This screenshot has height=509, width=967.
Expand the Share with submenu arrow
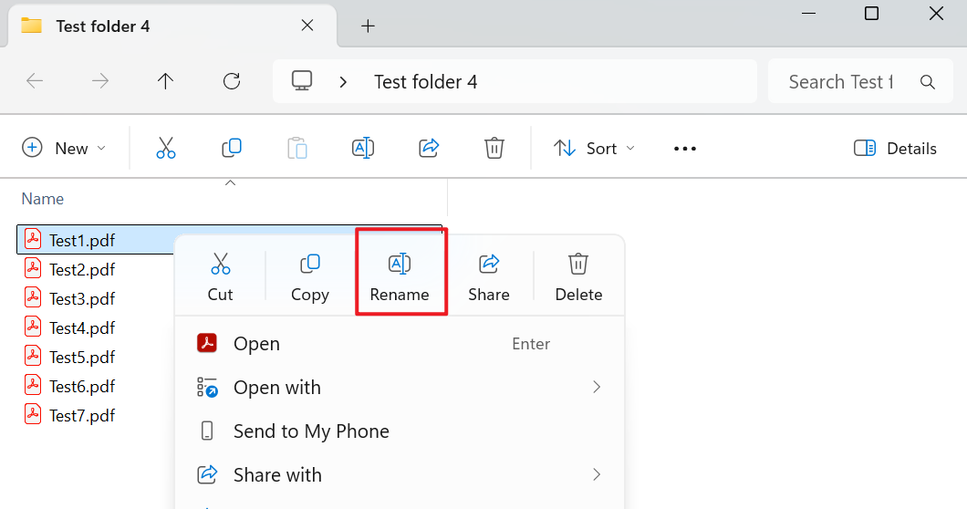[597, 474]
